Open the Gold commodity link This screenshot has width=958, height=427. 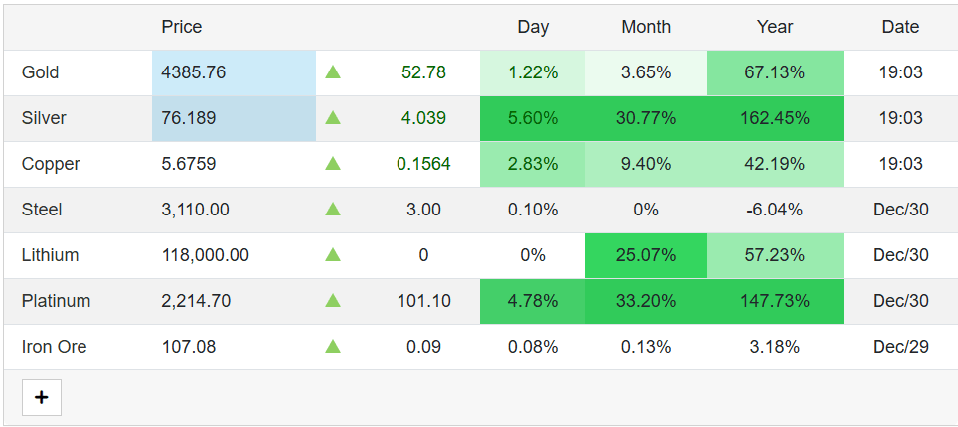[x=41, y=72]
